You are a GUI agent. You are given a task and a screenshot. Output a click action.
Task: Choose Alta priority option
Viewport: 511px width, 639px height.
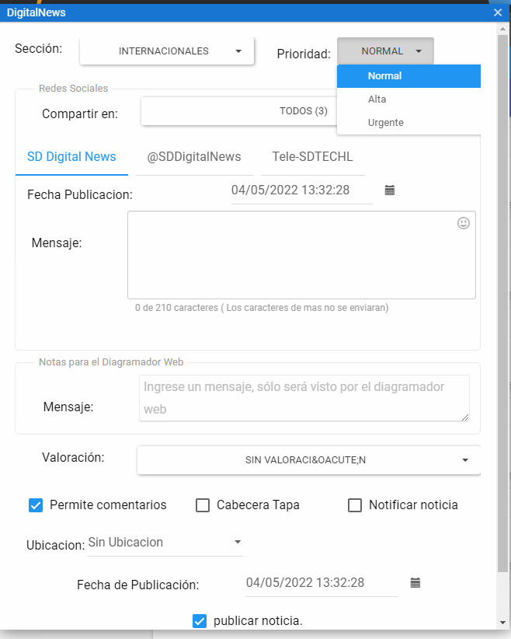coord(408,99)
